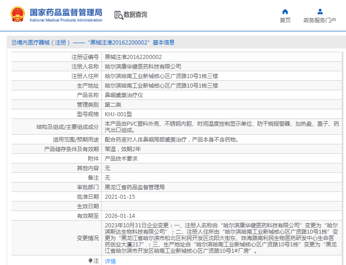Go to 首页 text link
This screenshot has width=346, height=265.
click(x=285, y=20)
